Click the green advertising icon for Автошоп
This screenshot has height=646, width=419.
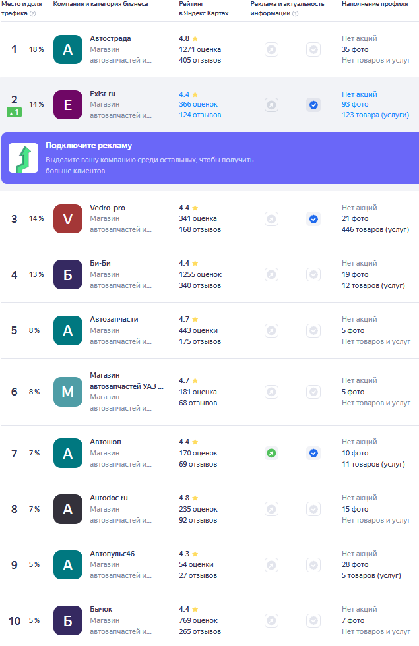coord(271,453)
